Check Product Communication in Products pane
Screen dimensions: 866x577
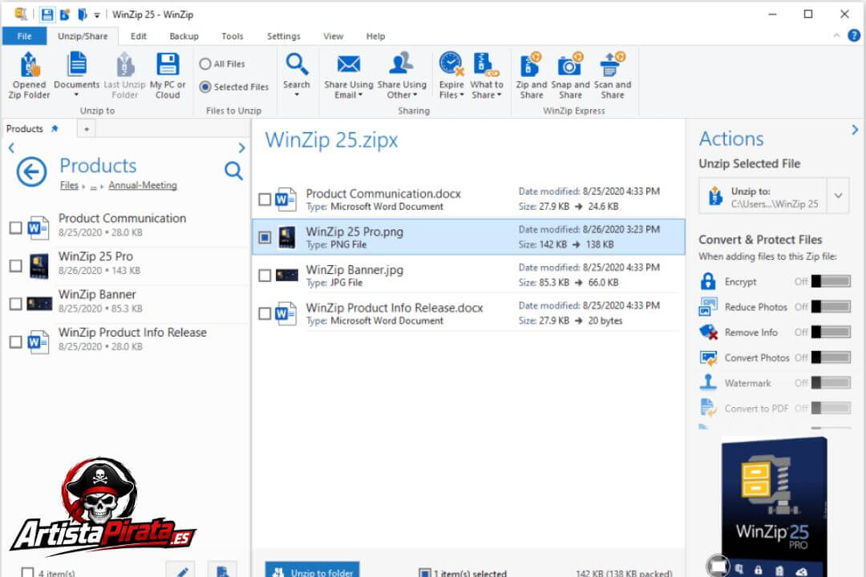(16, 228)
